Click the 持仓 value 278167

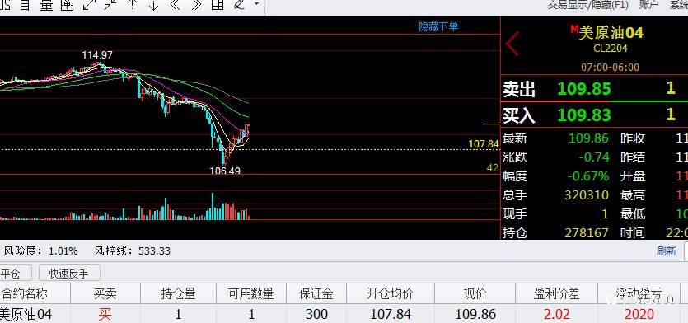pyautogui.click(x=587, y=232)
